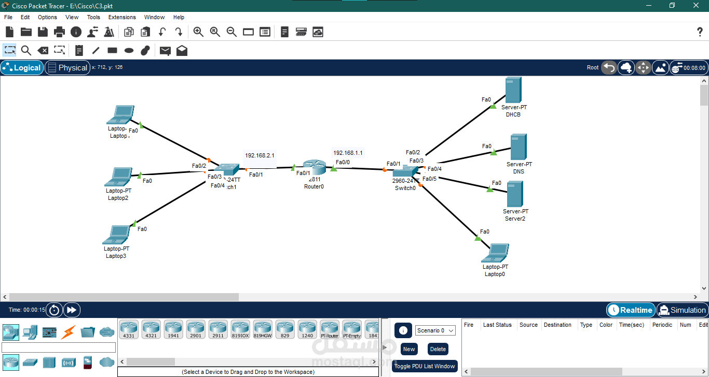
Task: Activate the Inspect magnifier tool
Action: (x=26, y=50)
